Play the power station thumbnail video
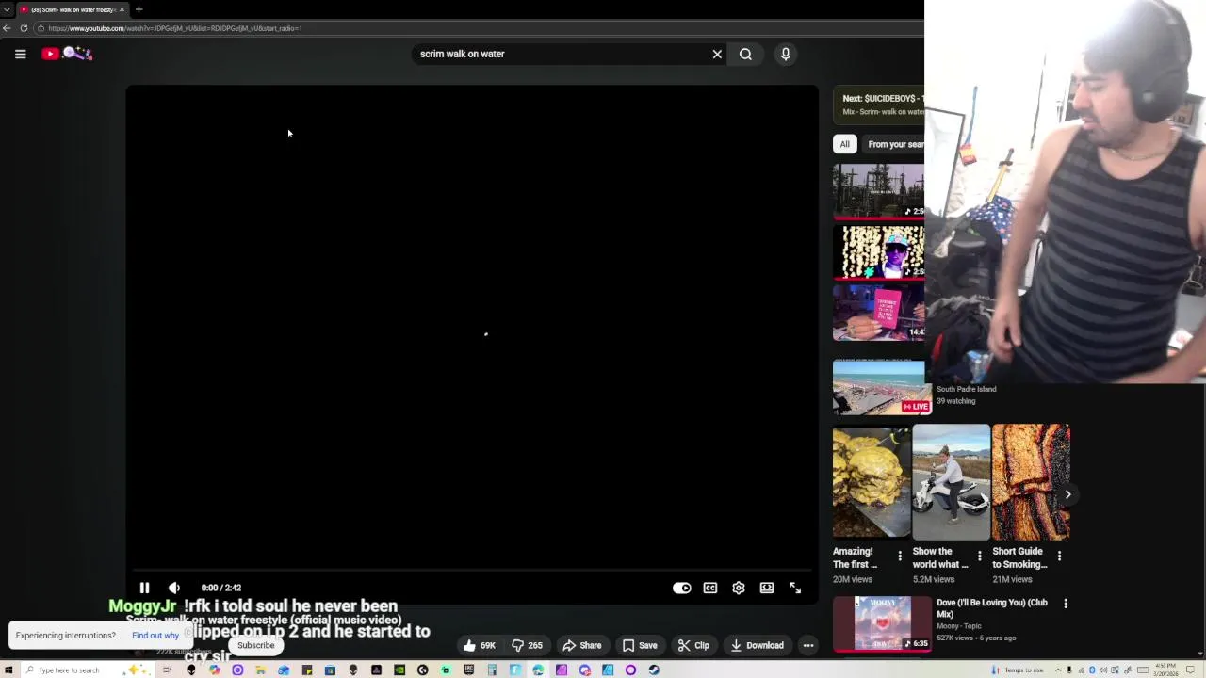Image resolution: width=1206 pixels, height=678 pixels. [x=879, y=191]
